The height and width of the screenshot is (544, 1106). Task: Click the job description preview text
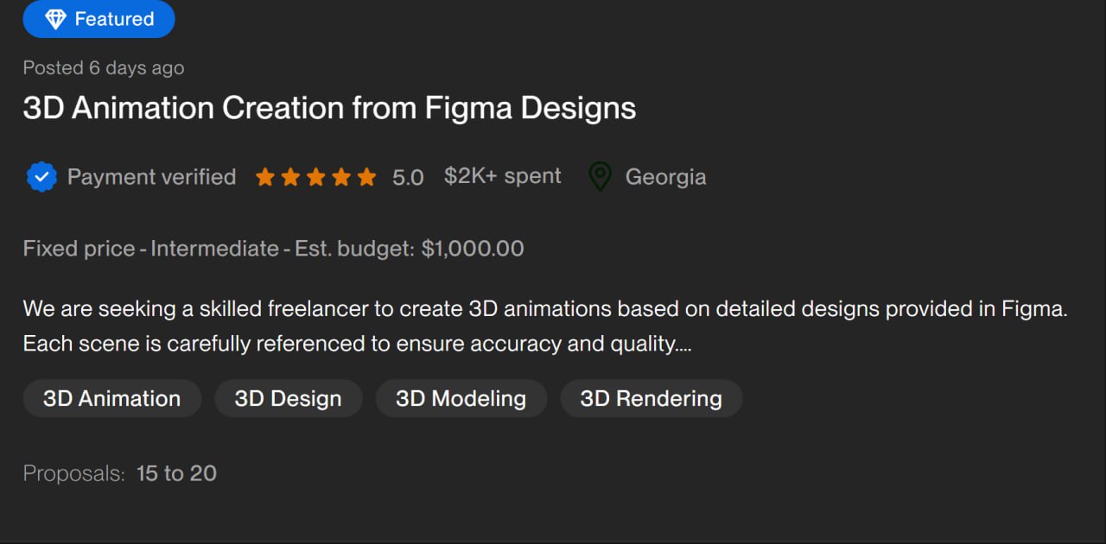point(544,326)
